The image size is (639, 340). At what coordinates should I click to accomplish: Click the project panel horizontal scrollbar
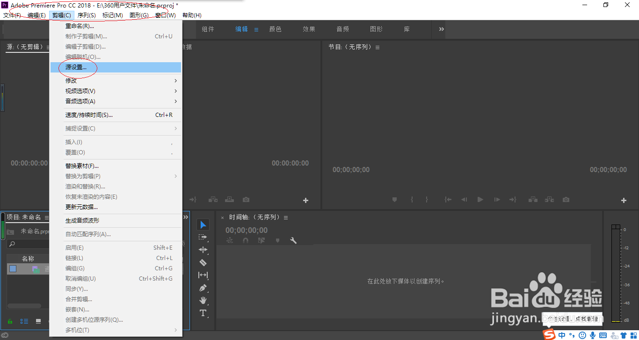click(24, 306)
